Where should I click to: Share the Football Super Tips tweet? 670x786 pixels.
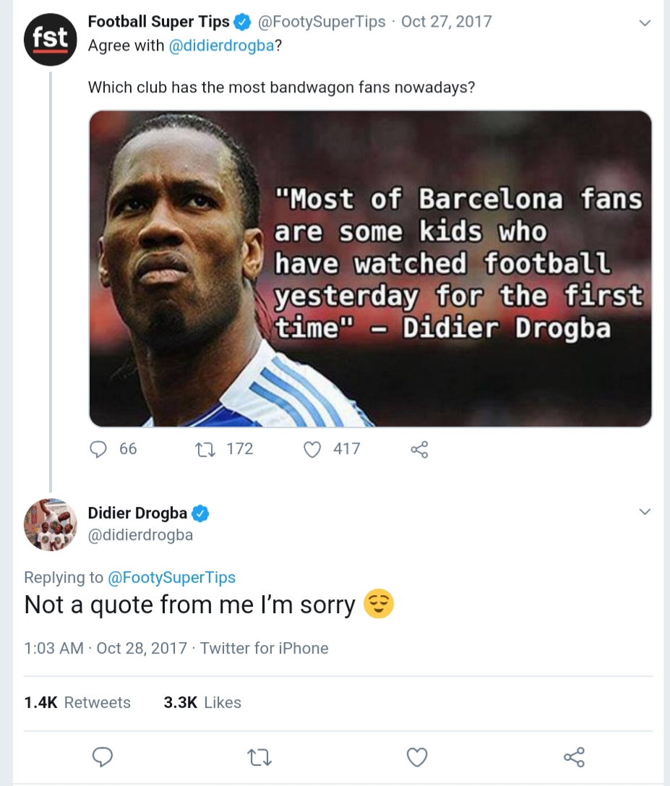pyautogui.click(x=419, y=449)
